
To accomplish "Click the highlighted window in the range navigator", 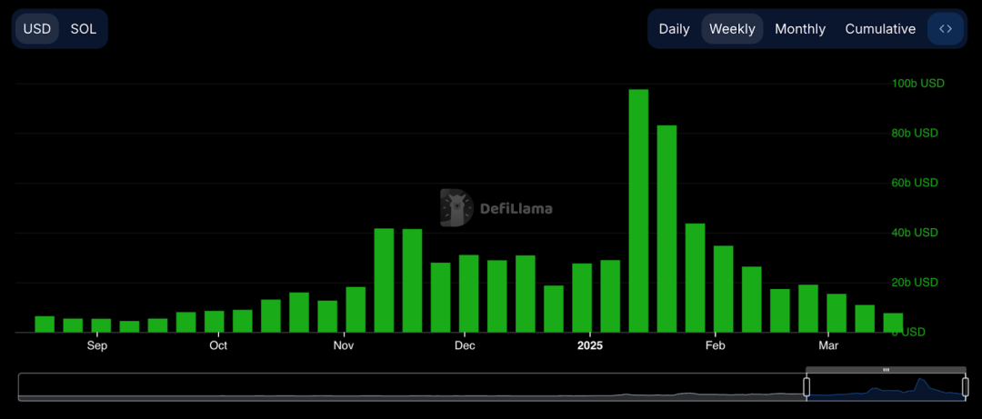I will coord(886,388).
